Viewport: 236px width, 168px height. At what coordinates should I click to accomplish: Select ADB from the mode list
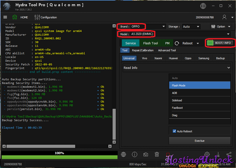175,93
